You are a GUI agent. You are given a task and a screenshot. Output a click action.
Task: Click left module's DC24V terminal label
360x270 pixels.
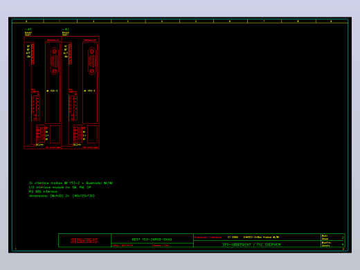[39, 145]
